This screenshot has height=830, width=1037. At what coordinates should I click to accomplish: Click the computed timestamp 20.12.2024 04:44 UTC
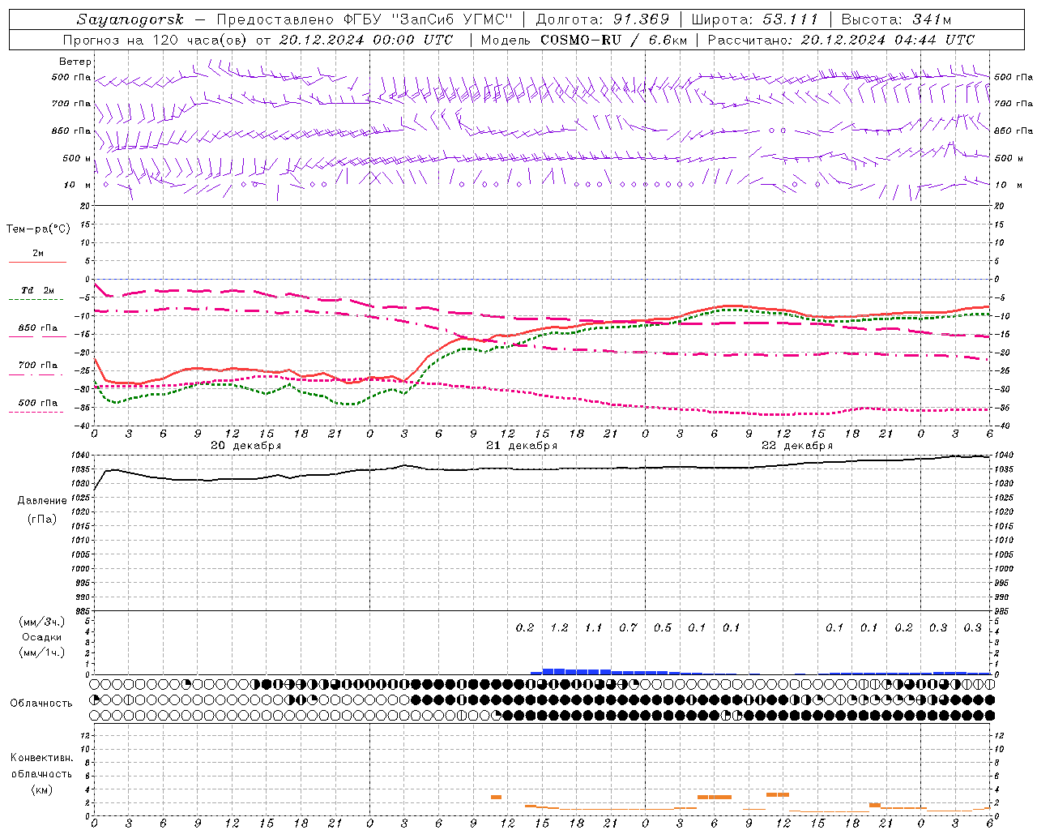click(x=887, y=40)
